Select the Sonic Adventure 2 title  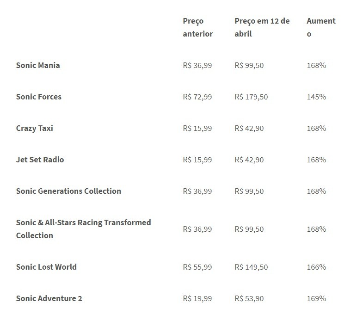click(x=49, y=298)
